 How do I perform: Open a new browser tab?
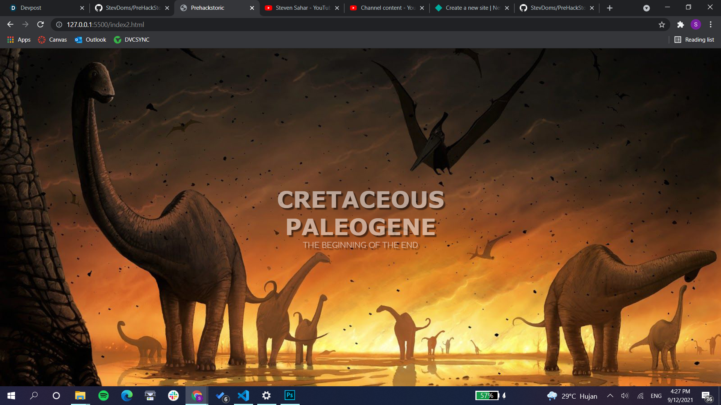click(x=609, y=8)
